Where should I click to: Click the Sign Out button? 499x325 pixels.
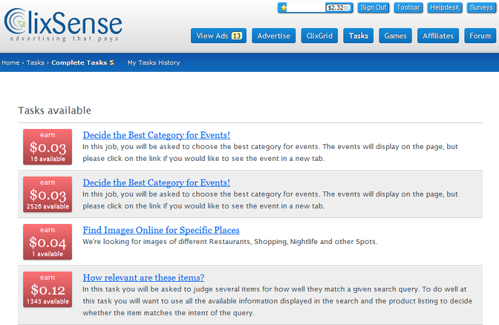point(373,7)
